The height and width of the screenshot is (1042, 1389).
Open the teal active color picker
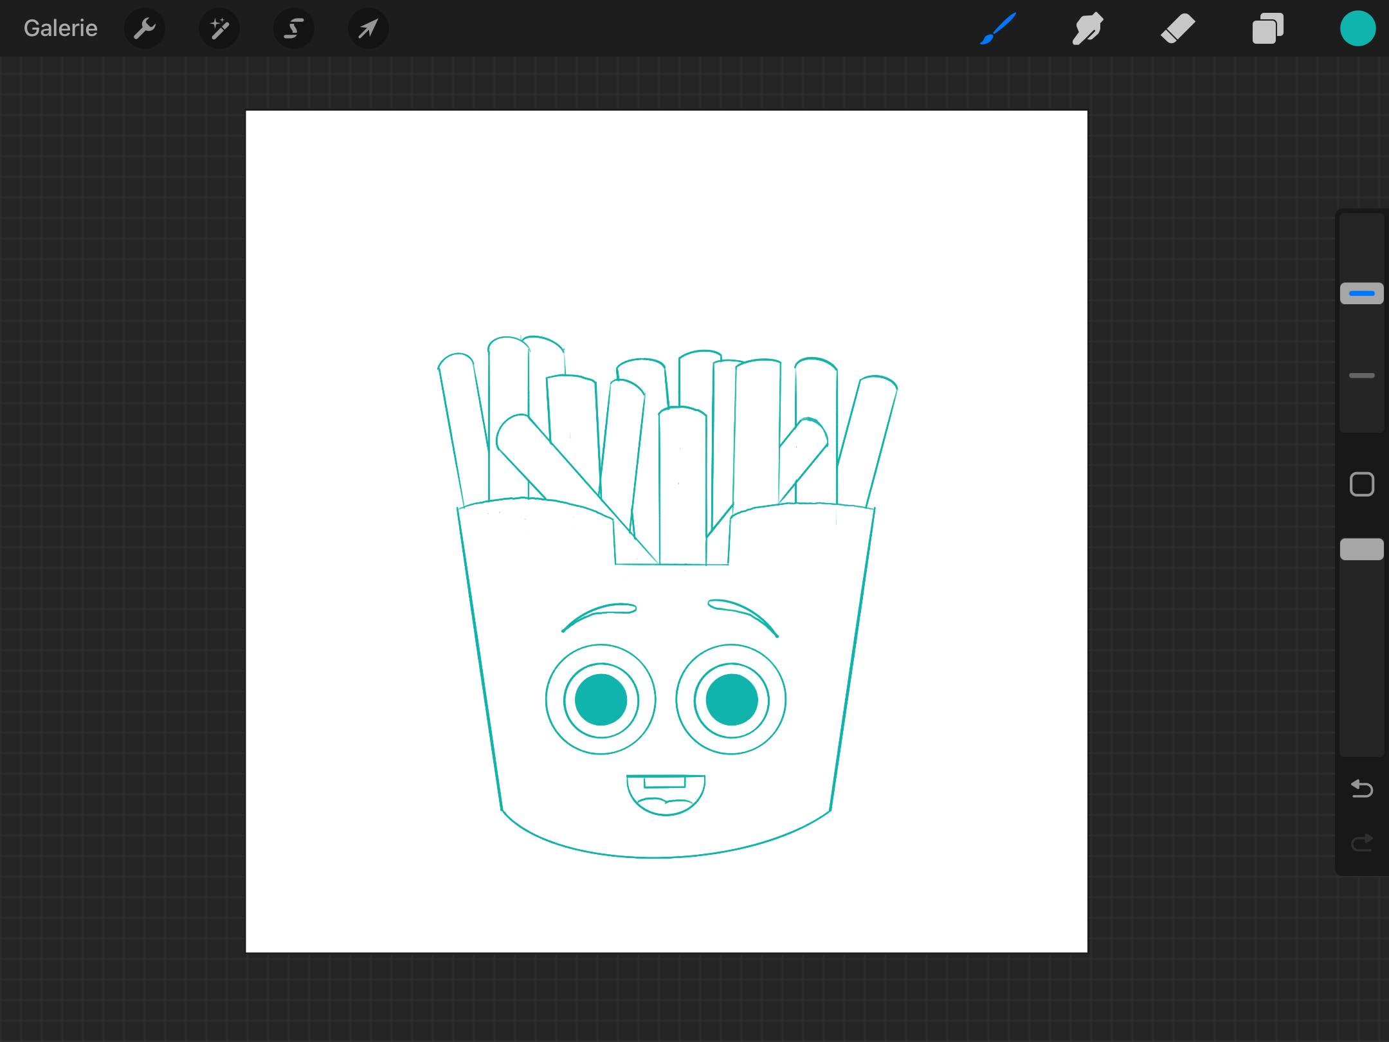tap(1357, 28)
